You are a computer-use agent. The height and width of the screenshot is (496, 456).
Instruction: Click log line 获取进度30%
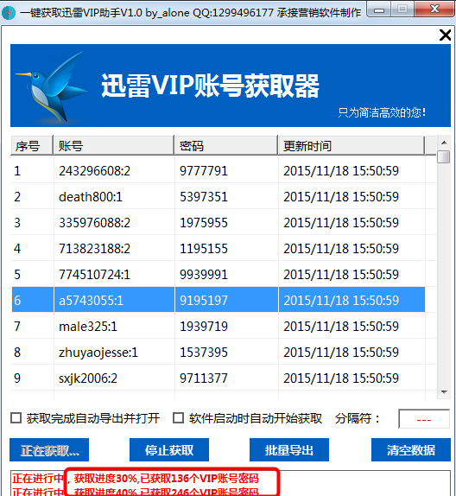136,479
